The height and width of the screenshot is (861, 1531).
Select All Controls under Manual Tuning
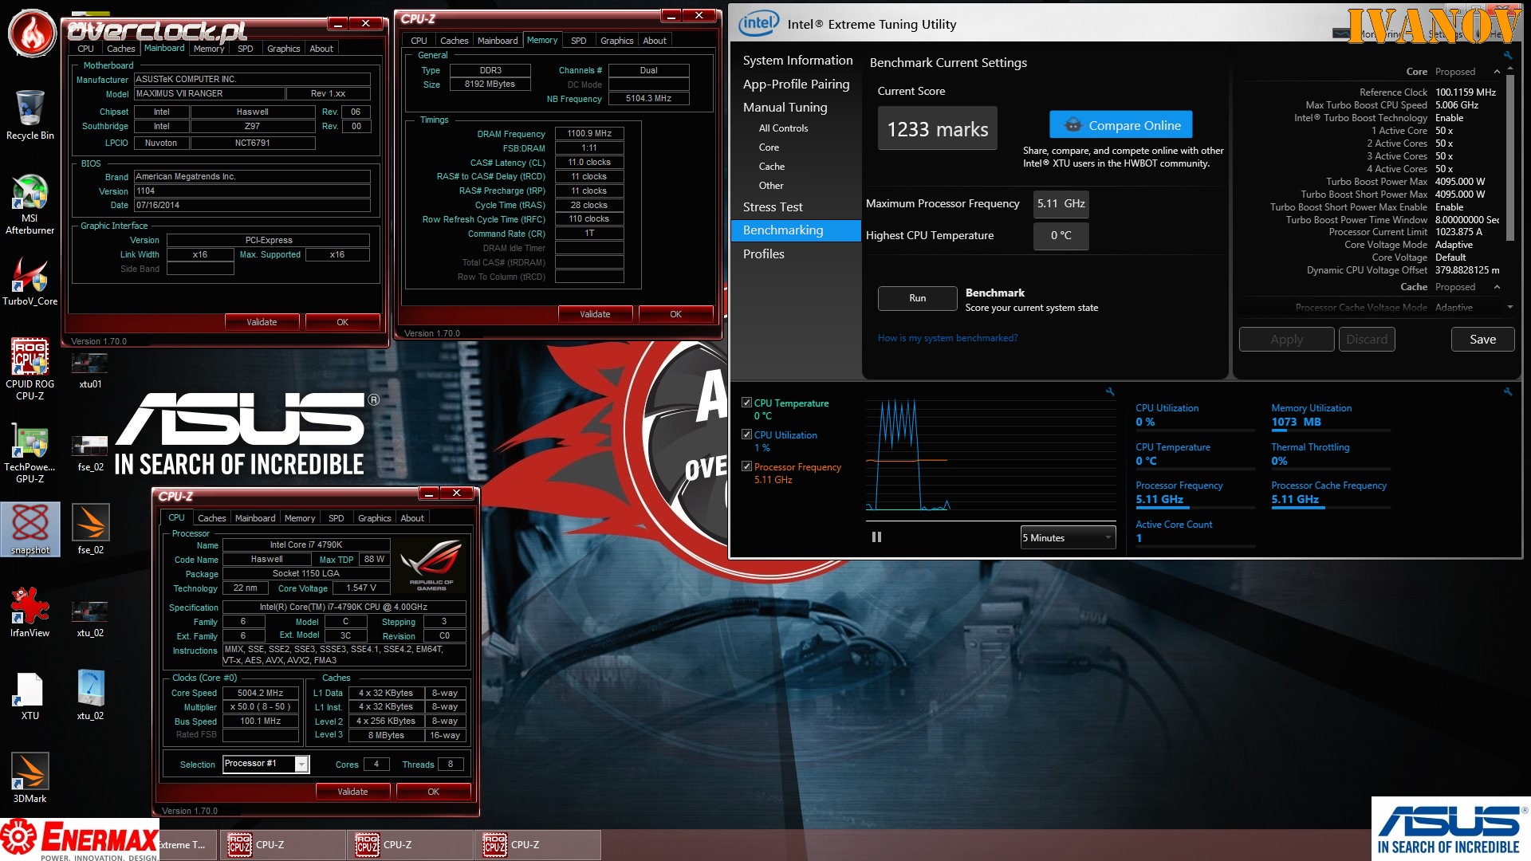pos(783,128)
